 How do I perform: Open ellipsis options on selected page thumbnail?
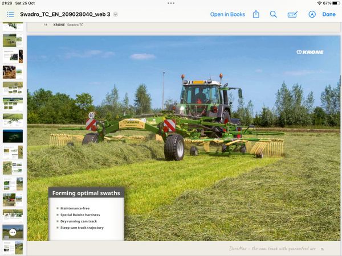[x=13, y=232]
